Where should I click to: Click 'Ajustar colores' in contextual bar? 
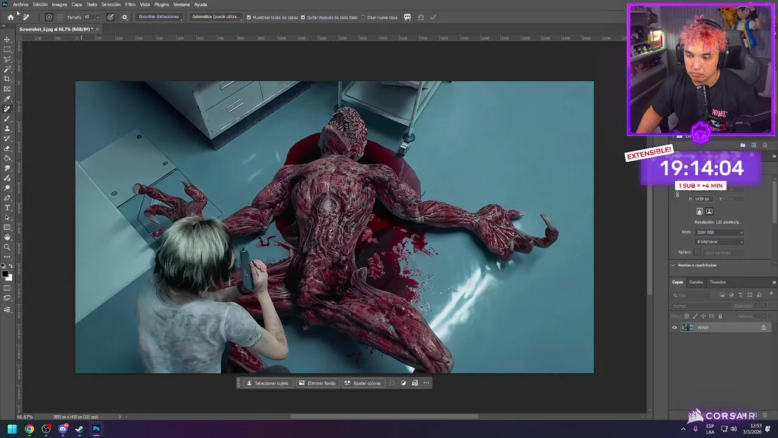(x=363, y=383)
